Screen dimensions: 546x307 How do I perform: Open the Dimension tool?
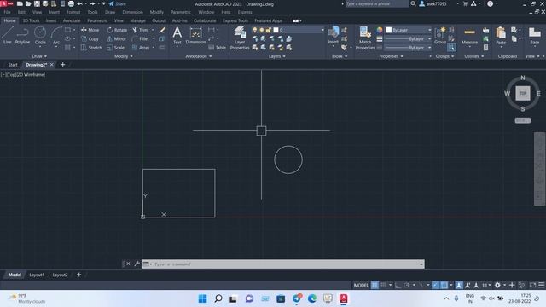195,36
